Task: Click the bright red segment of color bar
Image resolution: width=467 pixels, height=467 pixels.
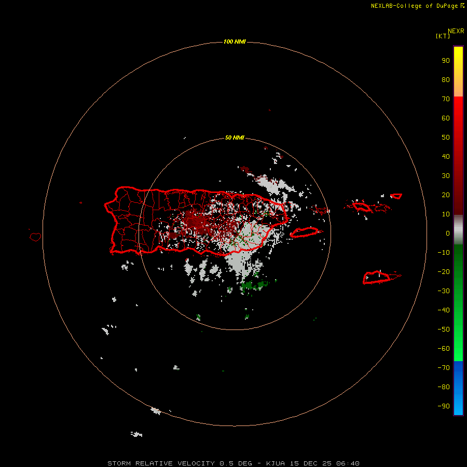Action: click(458, 156)
